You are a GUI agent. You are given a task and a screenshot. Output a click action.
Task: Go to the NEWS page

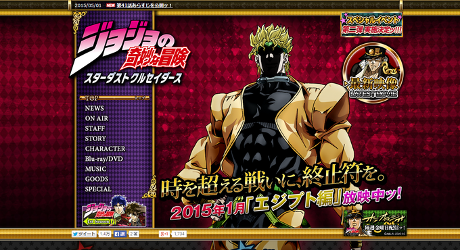coord(95,108)
